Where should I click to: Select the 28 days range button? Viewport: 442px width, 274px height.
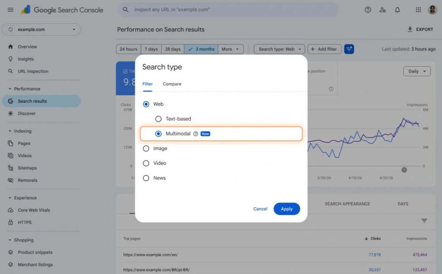[x=173, y=49]
